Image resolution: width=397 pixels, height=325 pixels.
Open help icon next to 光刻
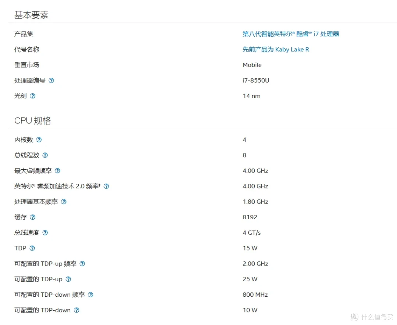pos(33,96)
